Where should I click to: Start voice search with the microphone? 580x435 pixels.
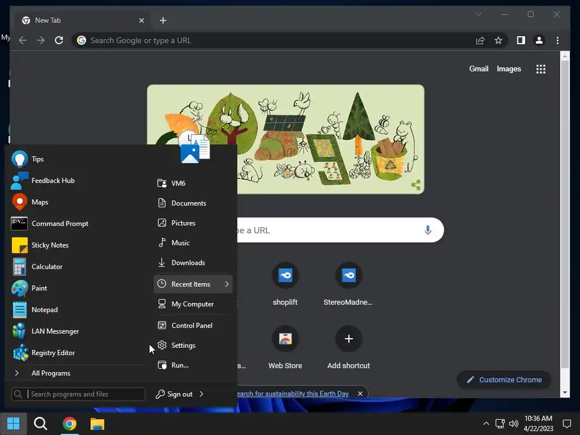tap(428, 230)
